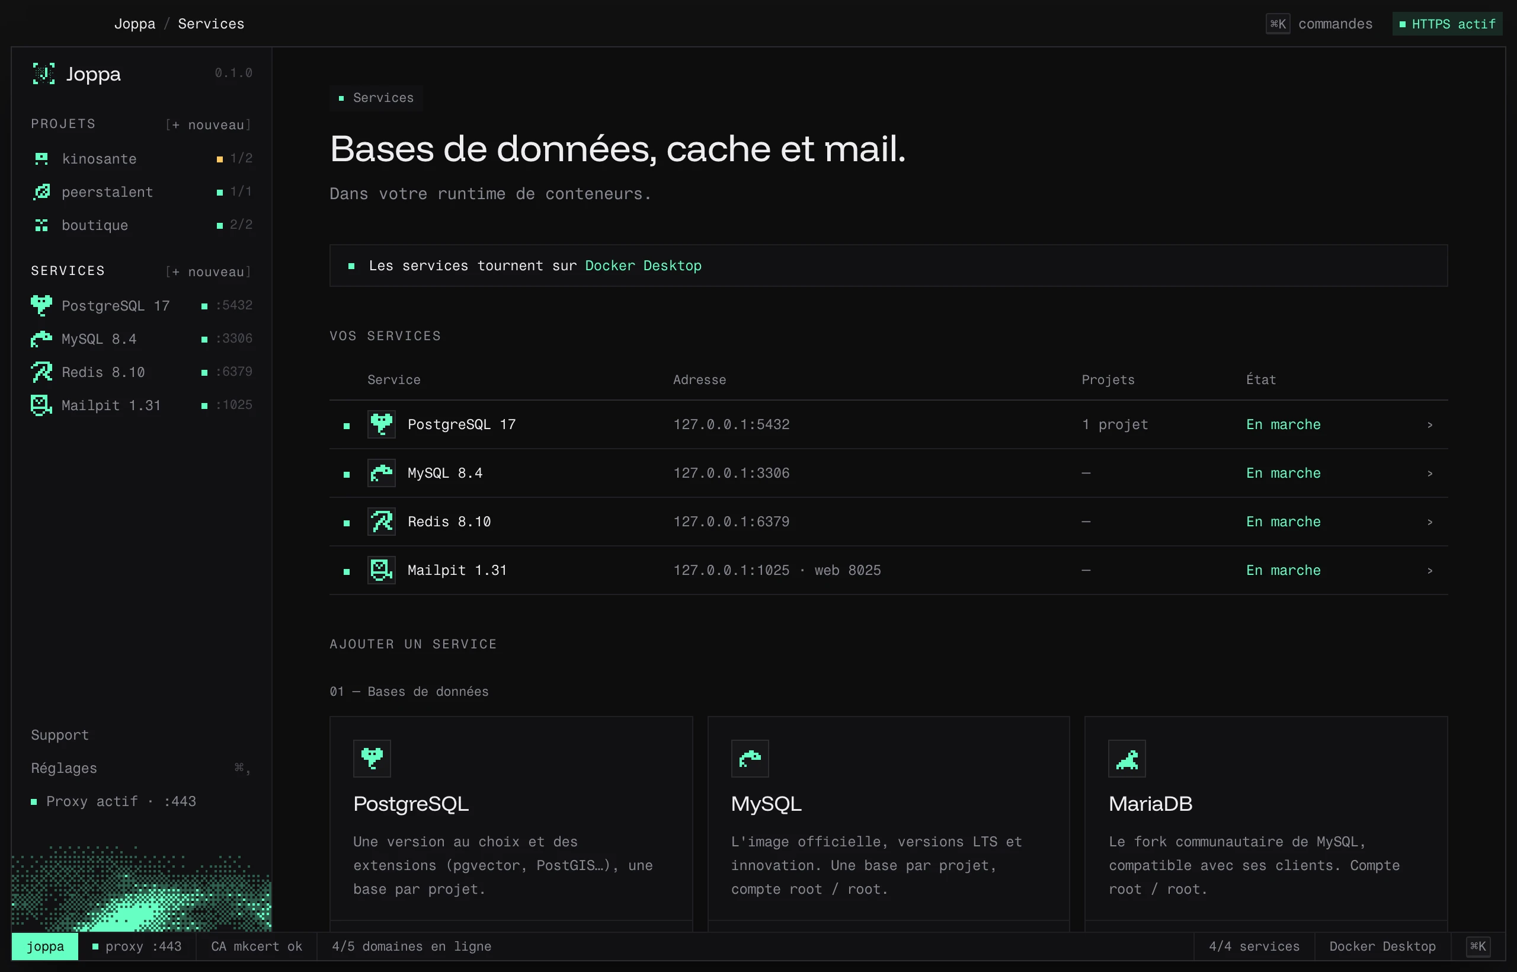Screen dimensions: 1517x972
Task: Click the Mailpit 1.31 icon in the sidebar
Action: [41, 405]
